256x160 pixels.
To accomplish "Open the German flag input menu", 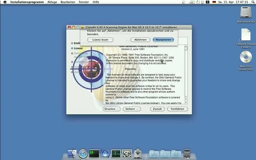I will [214, 2].
